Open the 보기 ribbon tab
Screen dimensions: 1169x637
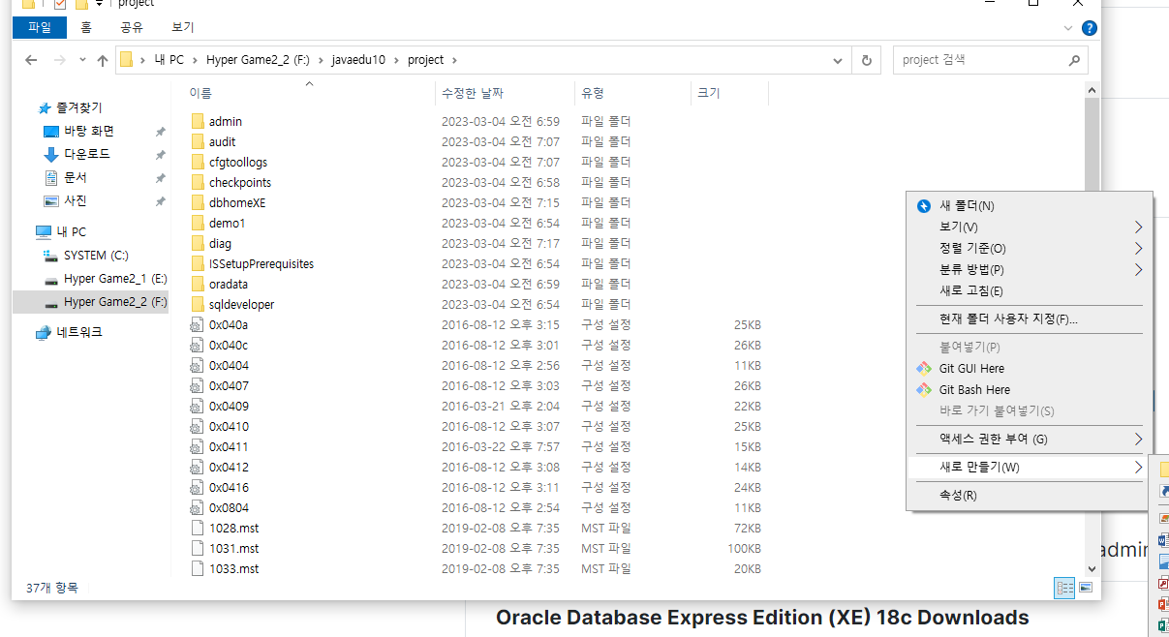[x=182, y=28]
